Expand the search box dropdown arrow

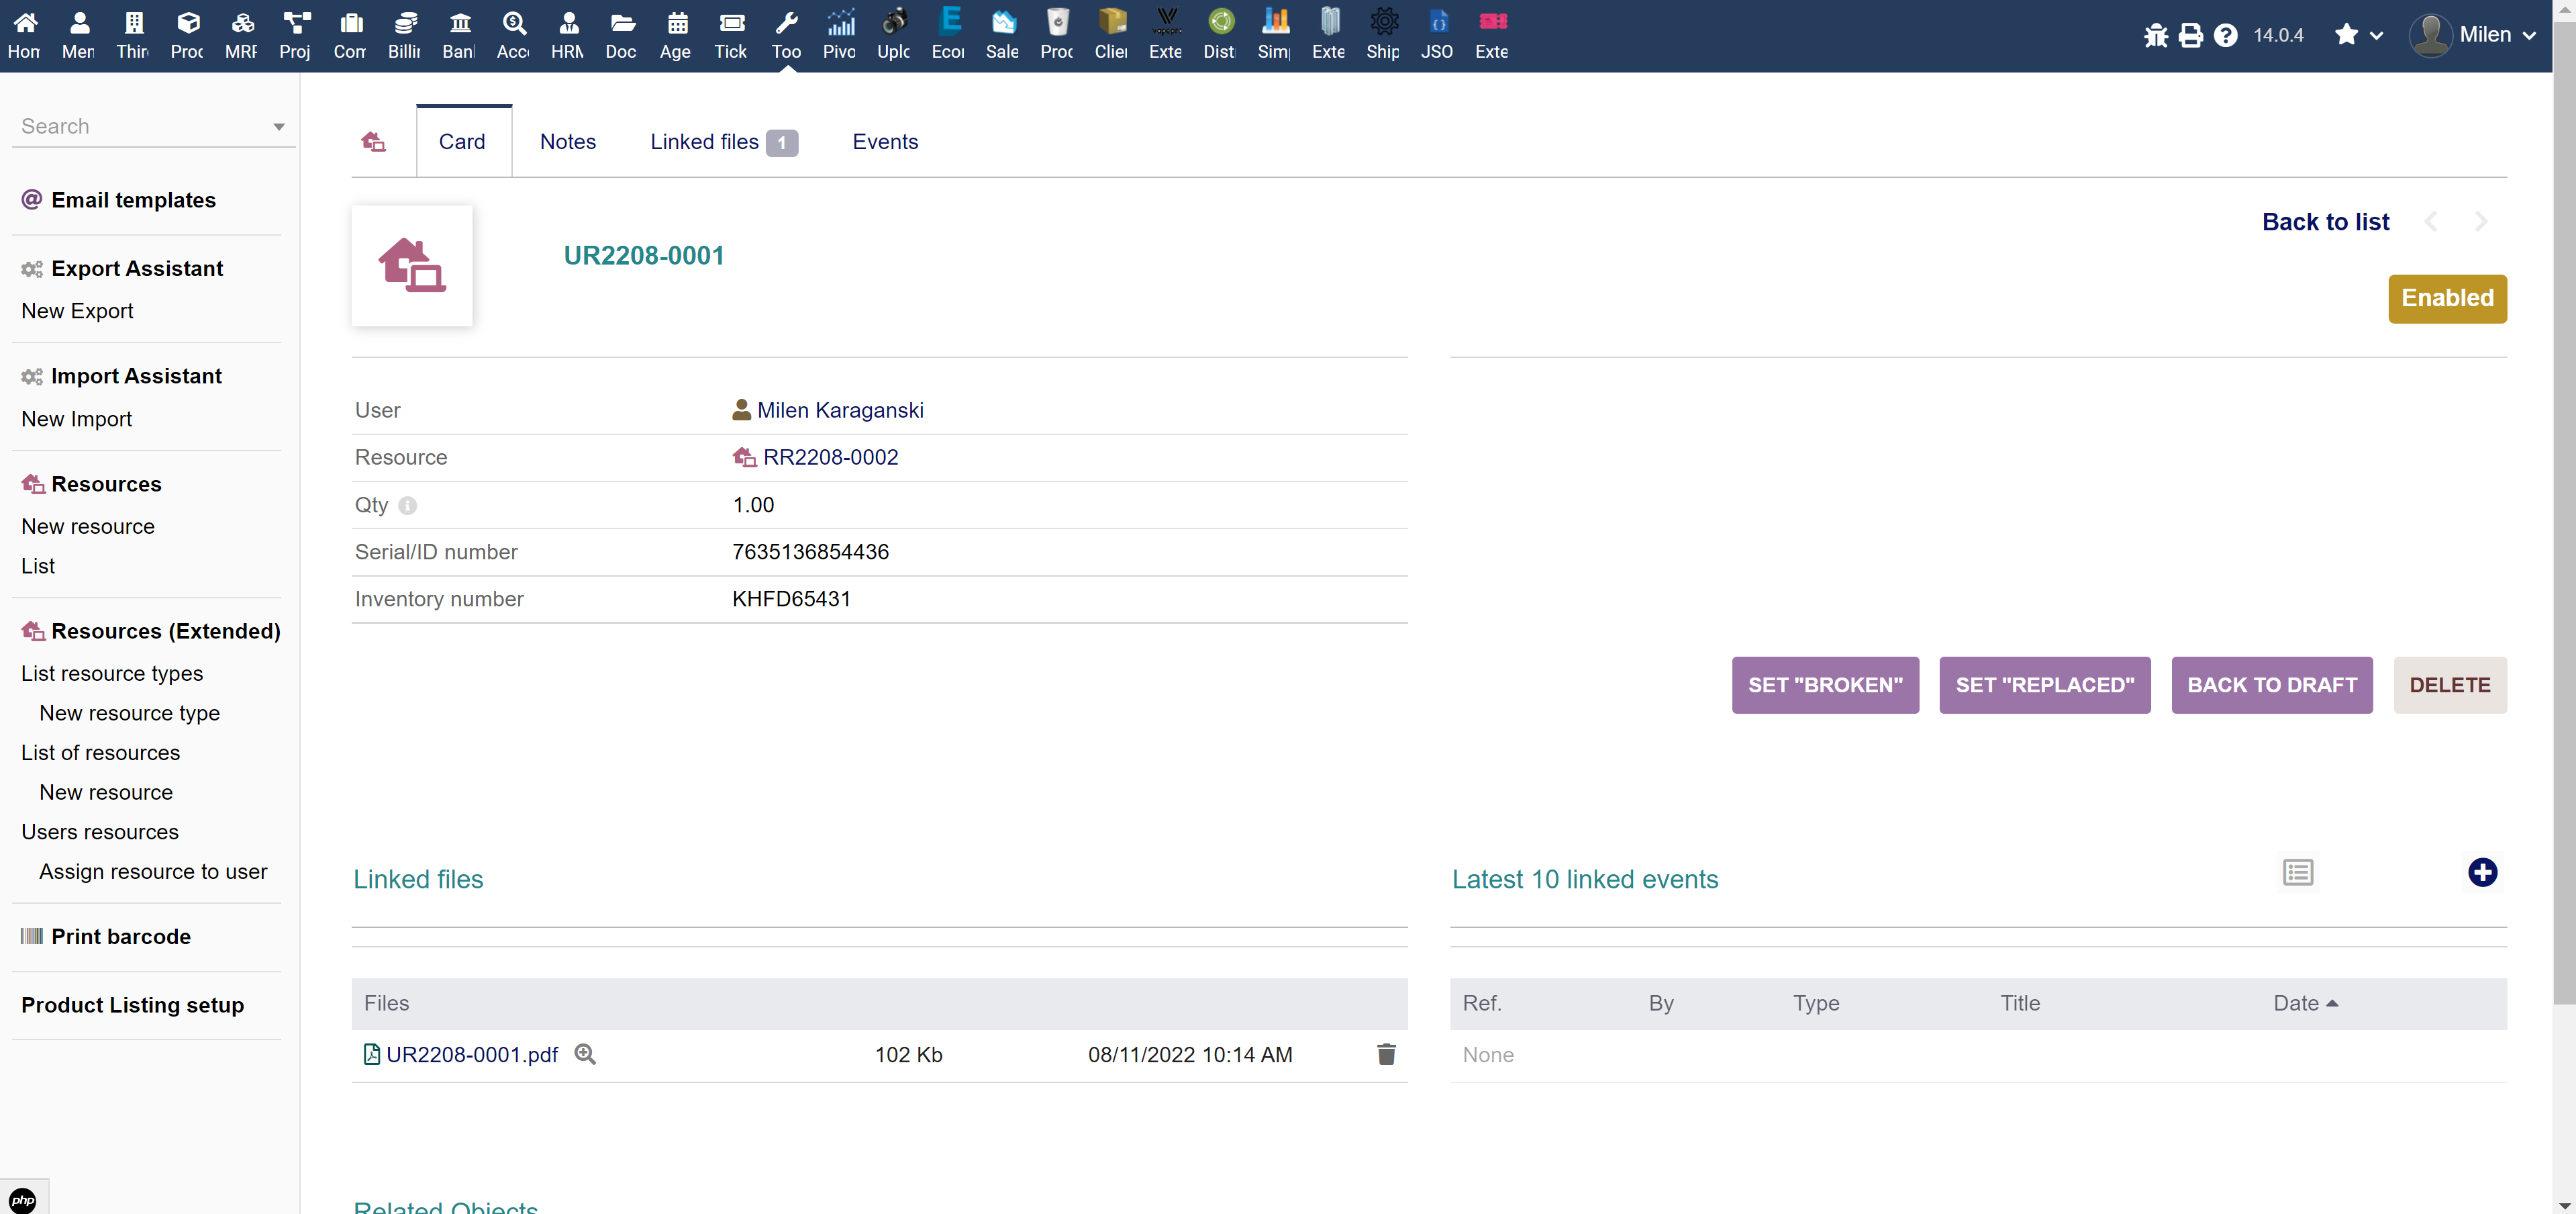coord(279,126)
